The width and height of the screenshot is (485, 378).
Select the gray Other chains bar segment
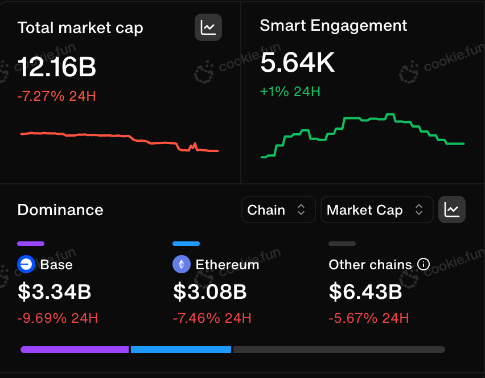pos(339,350)
